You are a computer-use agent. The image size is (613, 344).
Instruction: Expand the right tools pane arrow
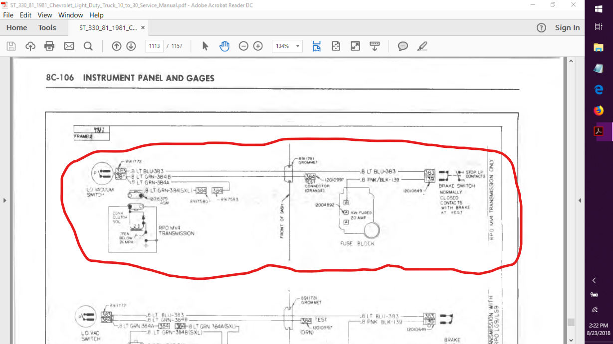[580, 201]
